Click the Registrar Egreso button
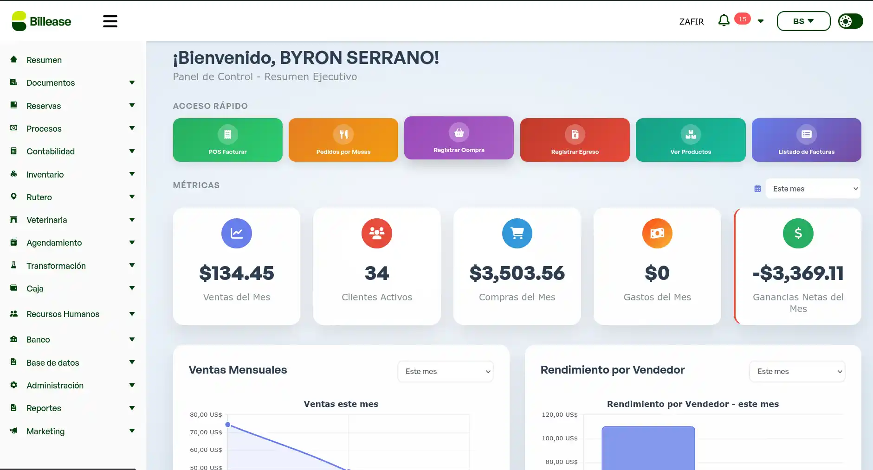Screen dimensions: 873x470 pyautogui.click(x=575, y=140)
